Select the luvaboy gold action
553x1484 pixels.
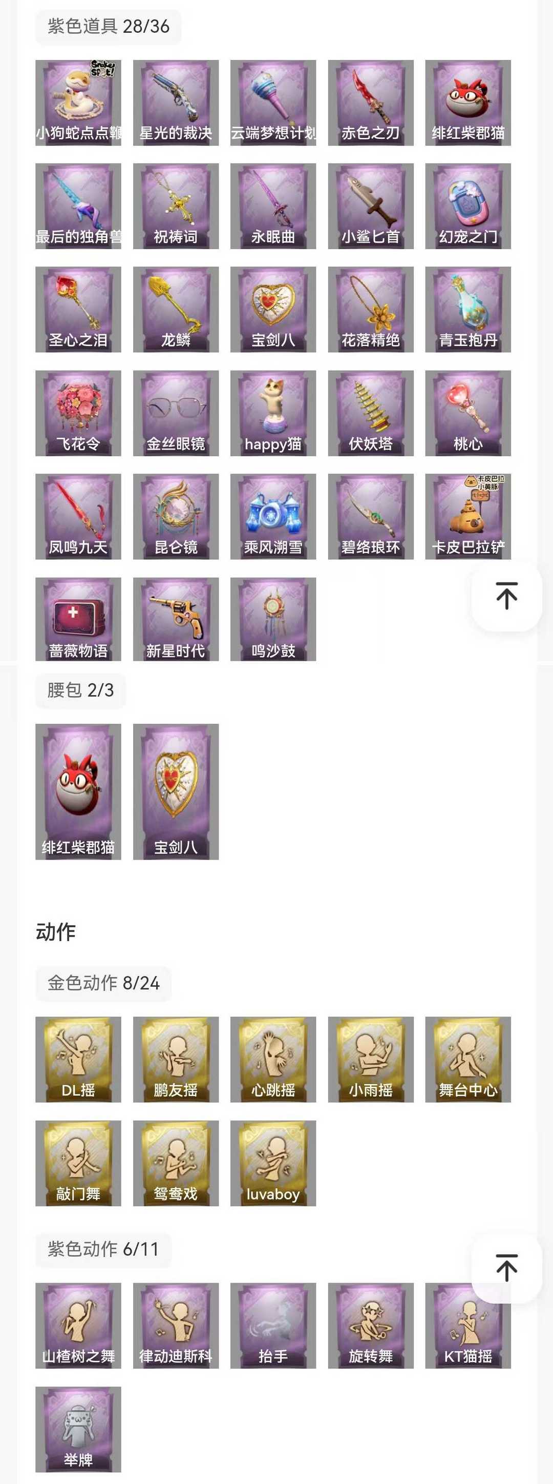coord(273,1163)
